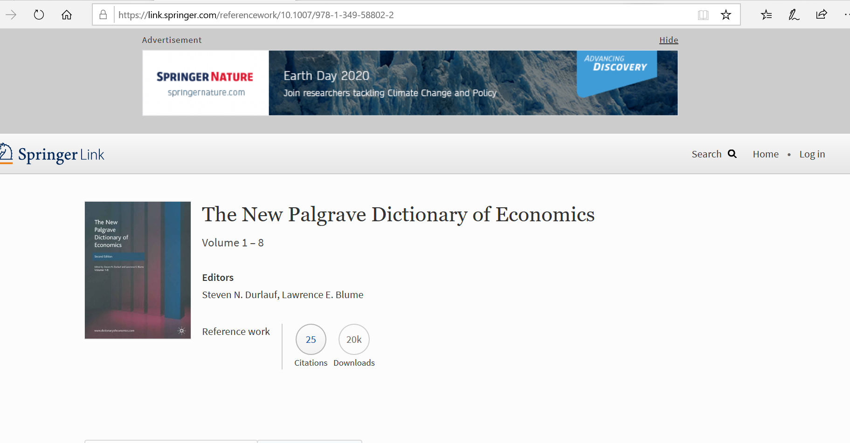Click the Citations label
Screen dimensions: 850x443
[x=311, y=363]
